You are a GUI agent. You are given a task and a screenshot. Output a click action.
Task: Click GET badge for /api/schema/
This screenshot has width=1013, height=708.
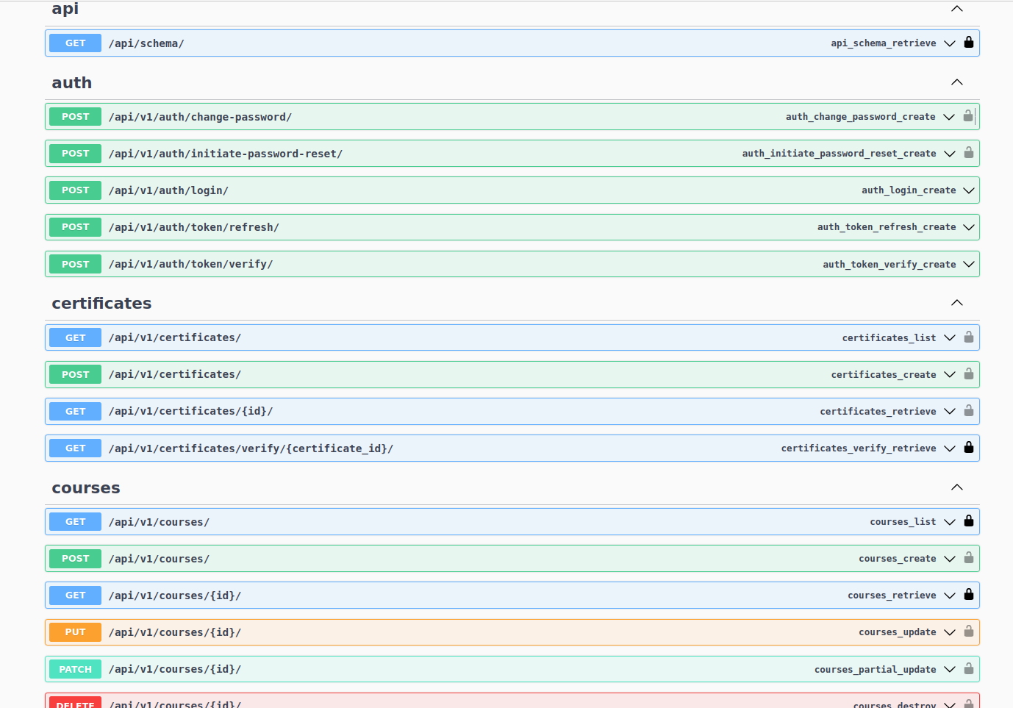(75, 43)
